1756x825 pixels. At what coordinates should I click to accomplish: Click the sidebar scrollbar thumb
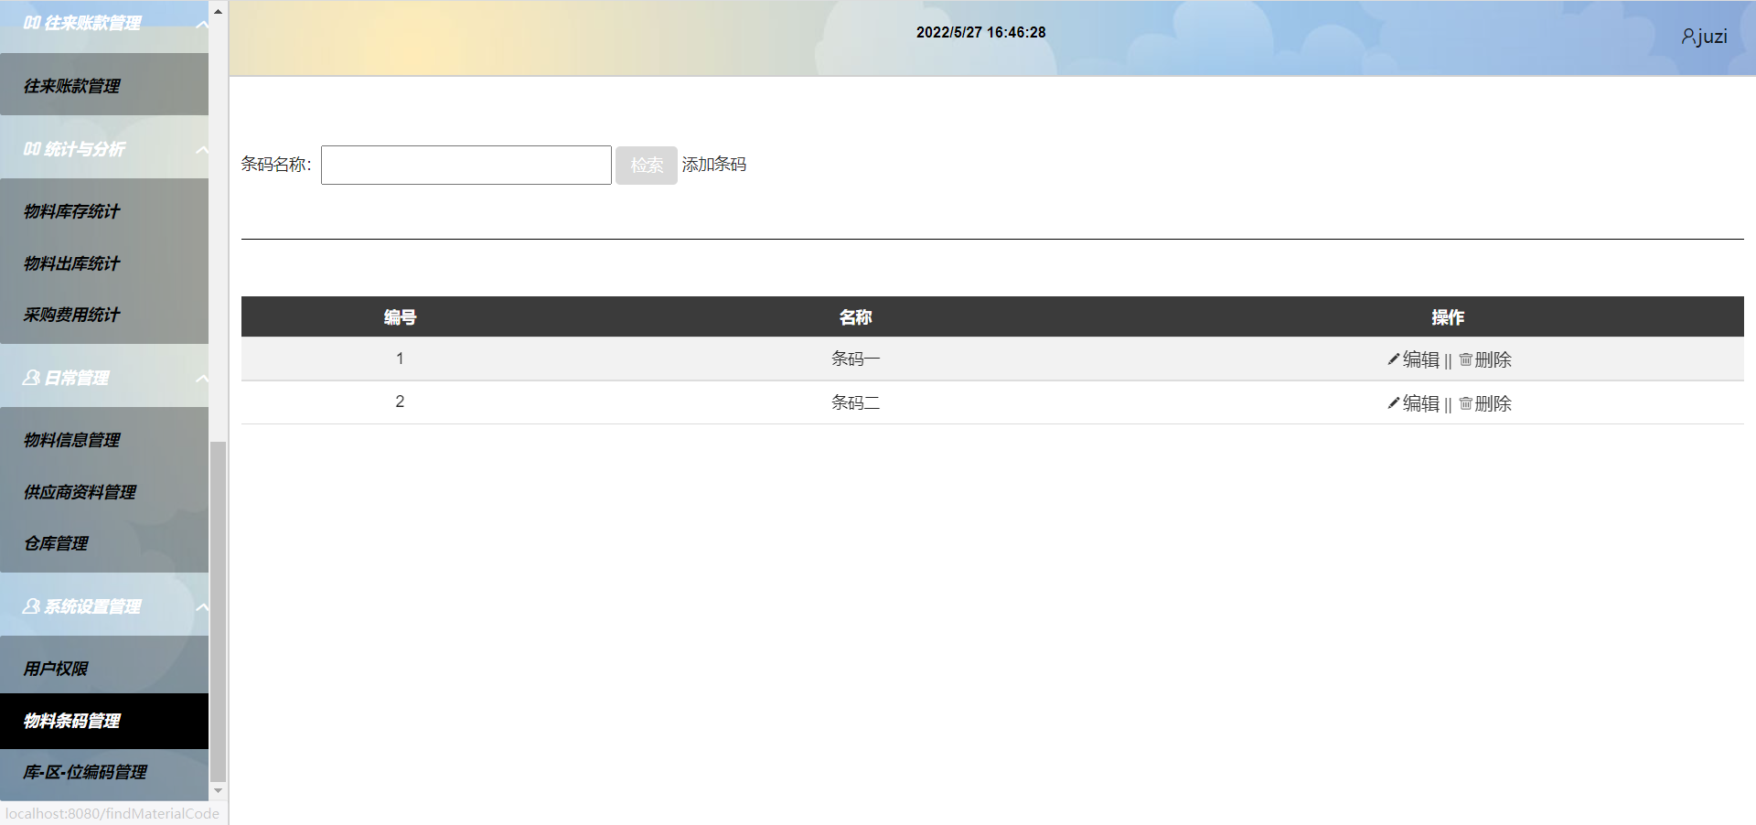coord(218,610)
